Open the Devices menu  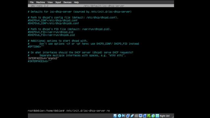click(x=67, y=2)
